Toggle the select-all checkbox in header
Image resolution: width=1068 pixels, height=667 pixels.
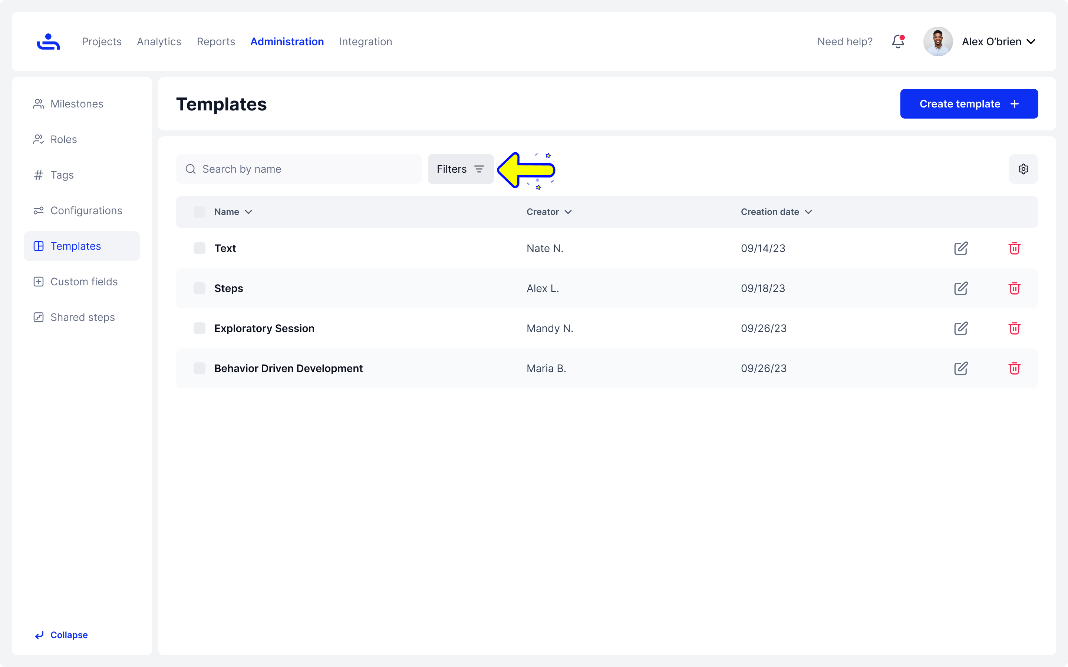pos(200,212)
